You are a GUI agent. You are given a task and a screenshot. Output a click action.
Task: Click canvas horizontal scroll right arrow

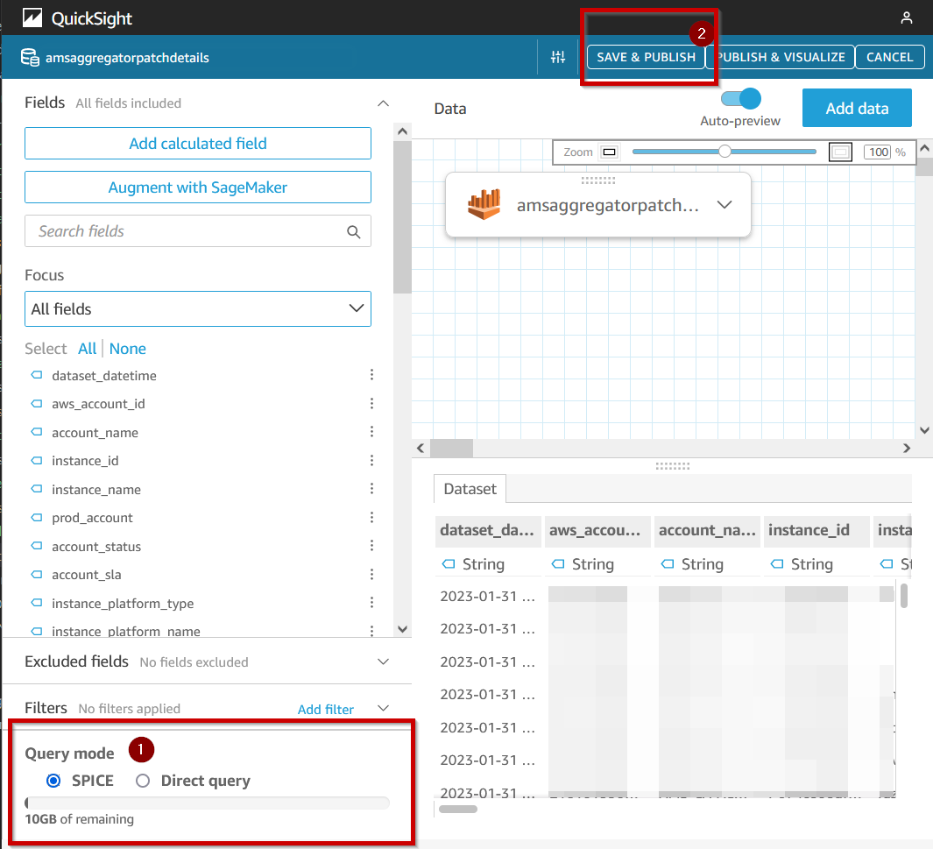tap(906, 448)
